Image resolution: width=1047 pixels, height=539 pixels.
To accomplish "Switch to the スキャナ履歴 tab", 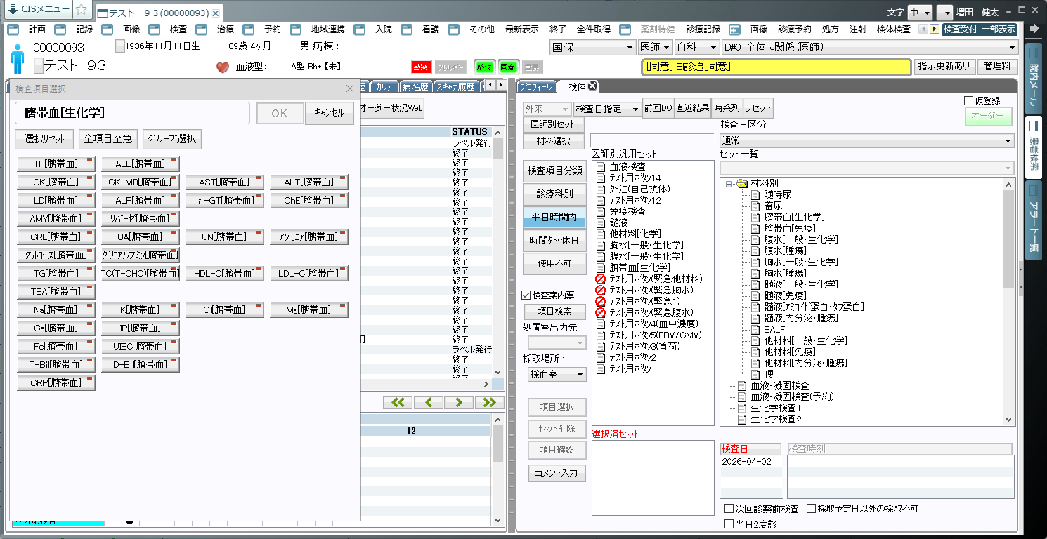I will point(455,87).
